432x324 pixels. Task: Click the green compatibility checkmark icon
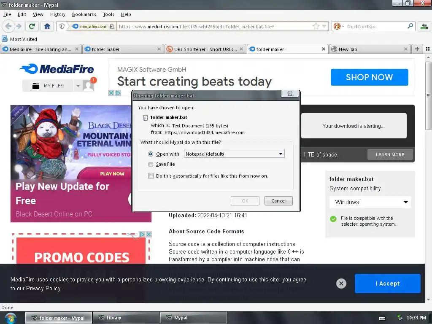pyautogui.click(x=333, y=219)
